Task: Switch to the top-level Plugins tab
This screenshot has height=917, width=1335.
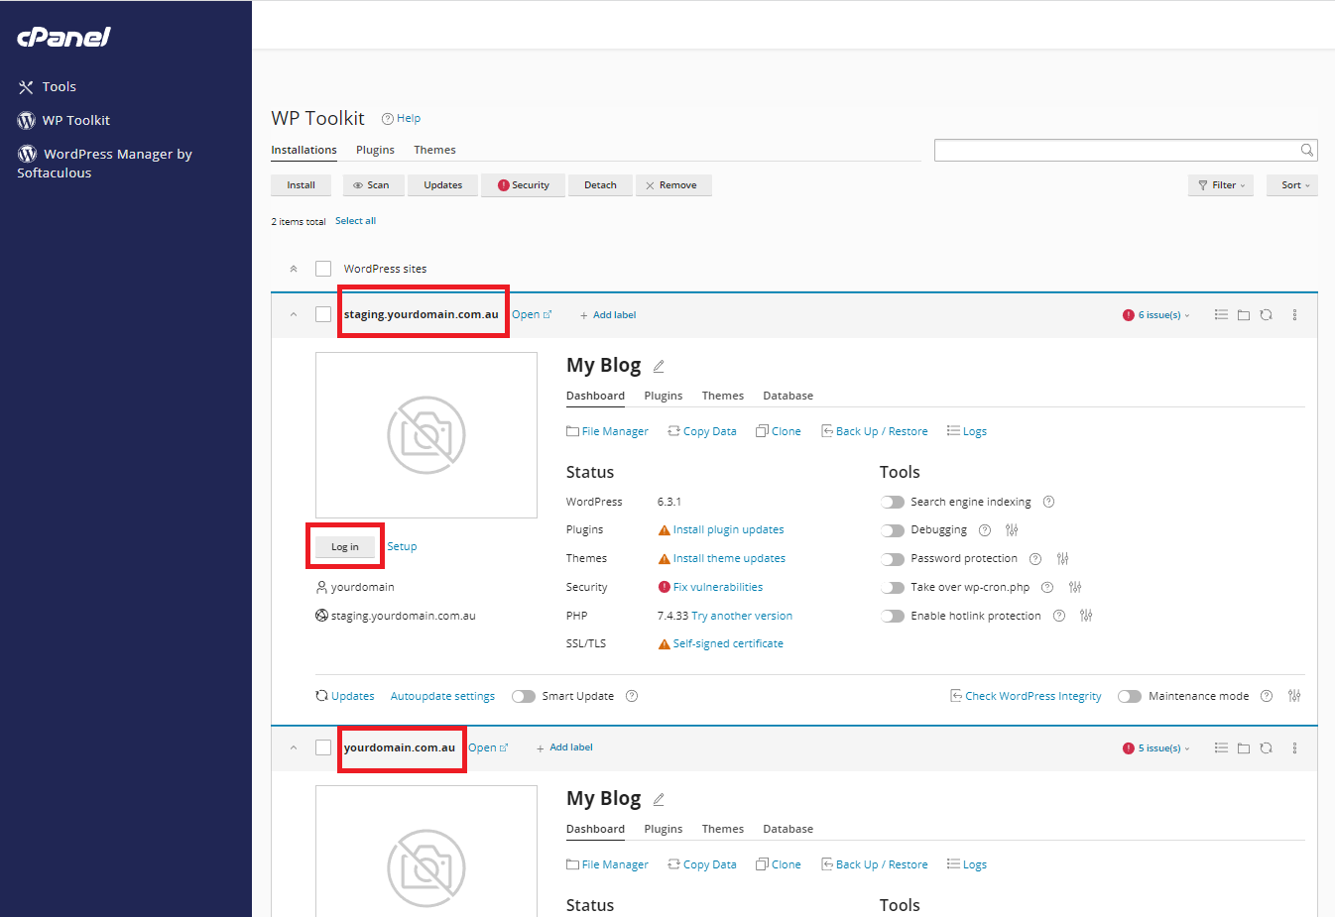Action: click(375, 150)
